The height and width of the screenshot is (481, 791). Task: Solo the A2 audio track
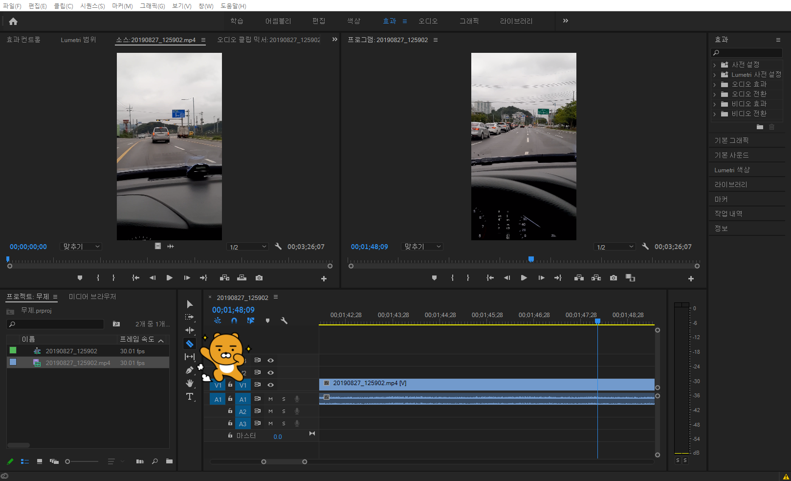[x=284, y=412]
